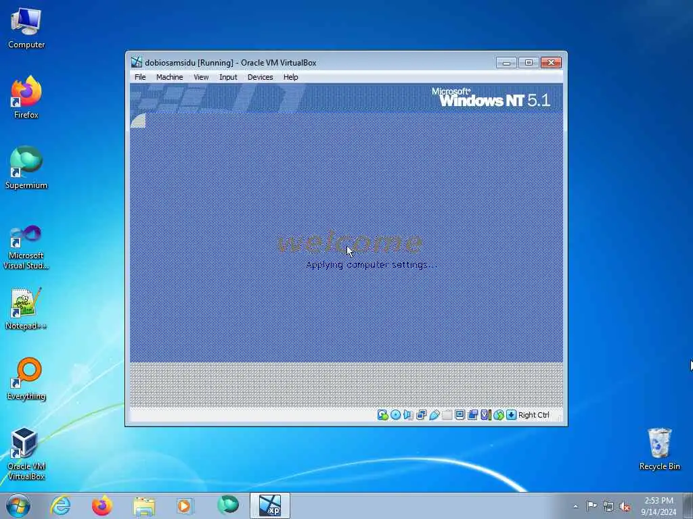The height and width of the screenshot is (519, 693).
Task: Select the Recycle Bin desktop icon
Action: pyautogui.click(x=659, y=449)
